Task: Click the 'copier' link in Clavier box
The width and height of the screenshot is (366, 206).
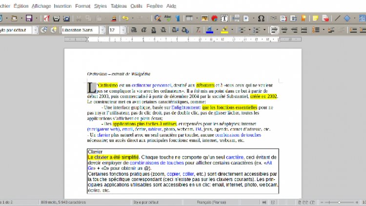Action: (x=173, y=174)
